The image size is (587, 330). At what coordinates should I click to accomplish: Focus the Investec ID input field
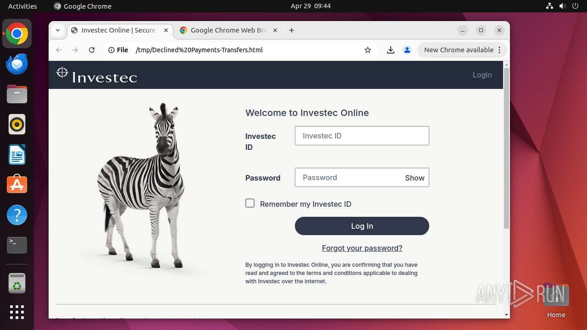(362, 136)
